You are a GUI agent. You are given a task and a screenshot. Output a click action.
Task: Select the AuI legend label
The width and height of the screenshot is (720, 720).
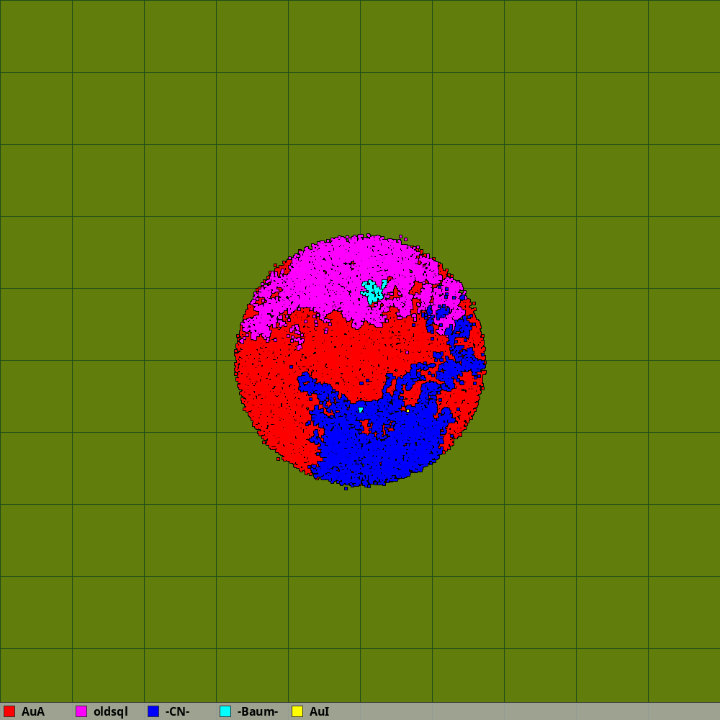(x=319, y=712)
